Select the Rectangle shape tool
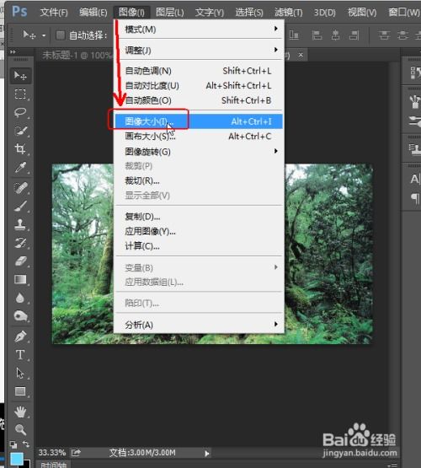 [x=20, y=391]
